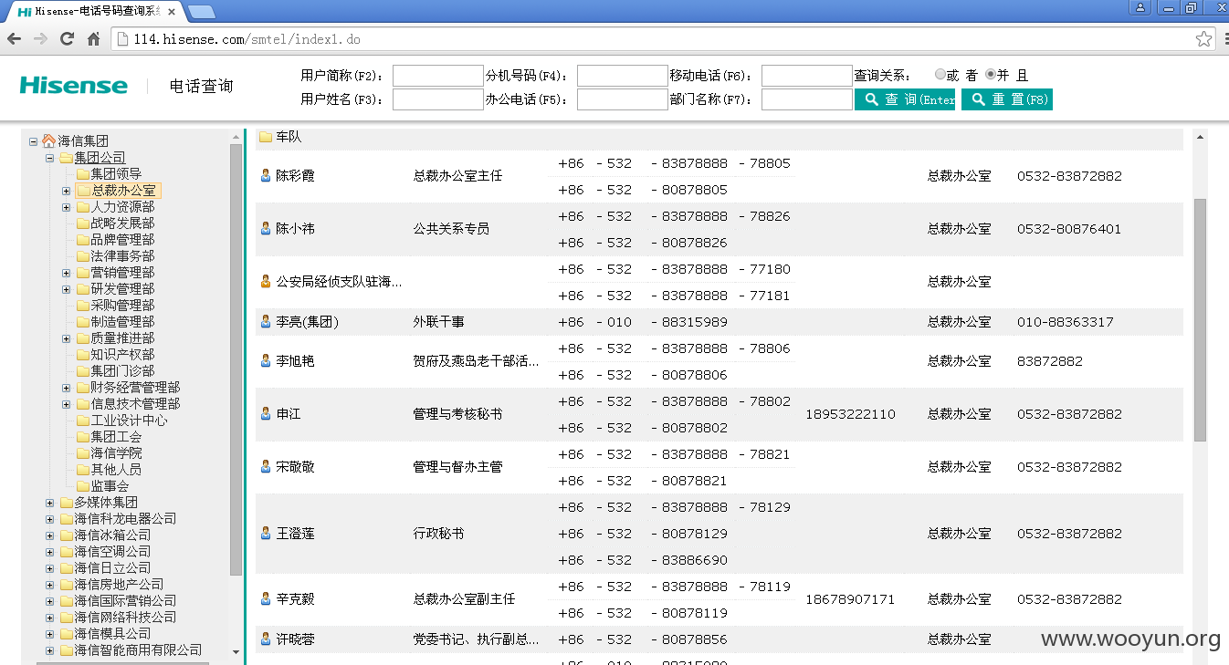The width and height of the screenshot is (1229, 665).
Task: Focus the 办公电话(F5) input field
Action: pyautogui.click(x=622, y=99)
